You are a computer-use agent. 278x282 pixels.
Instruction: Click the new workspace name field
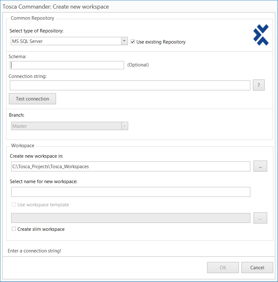click(x=130, y=192)
